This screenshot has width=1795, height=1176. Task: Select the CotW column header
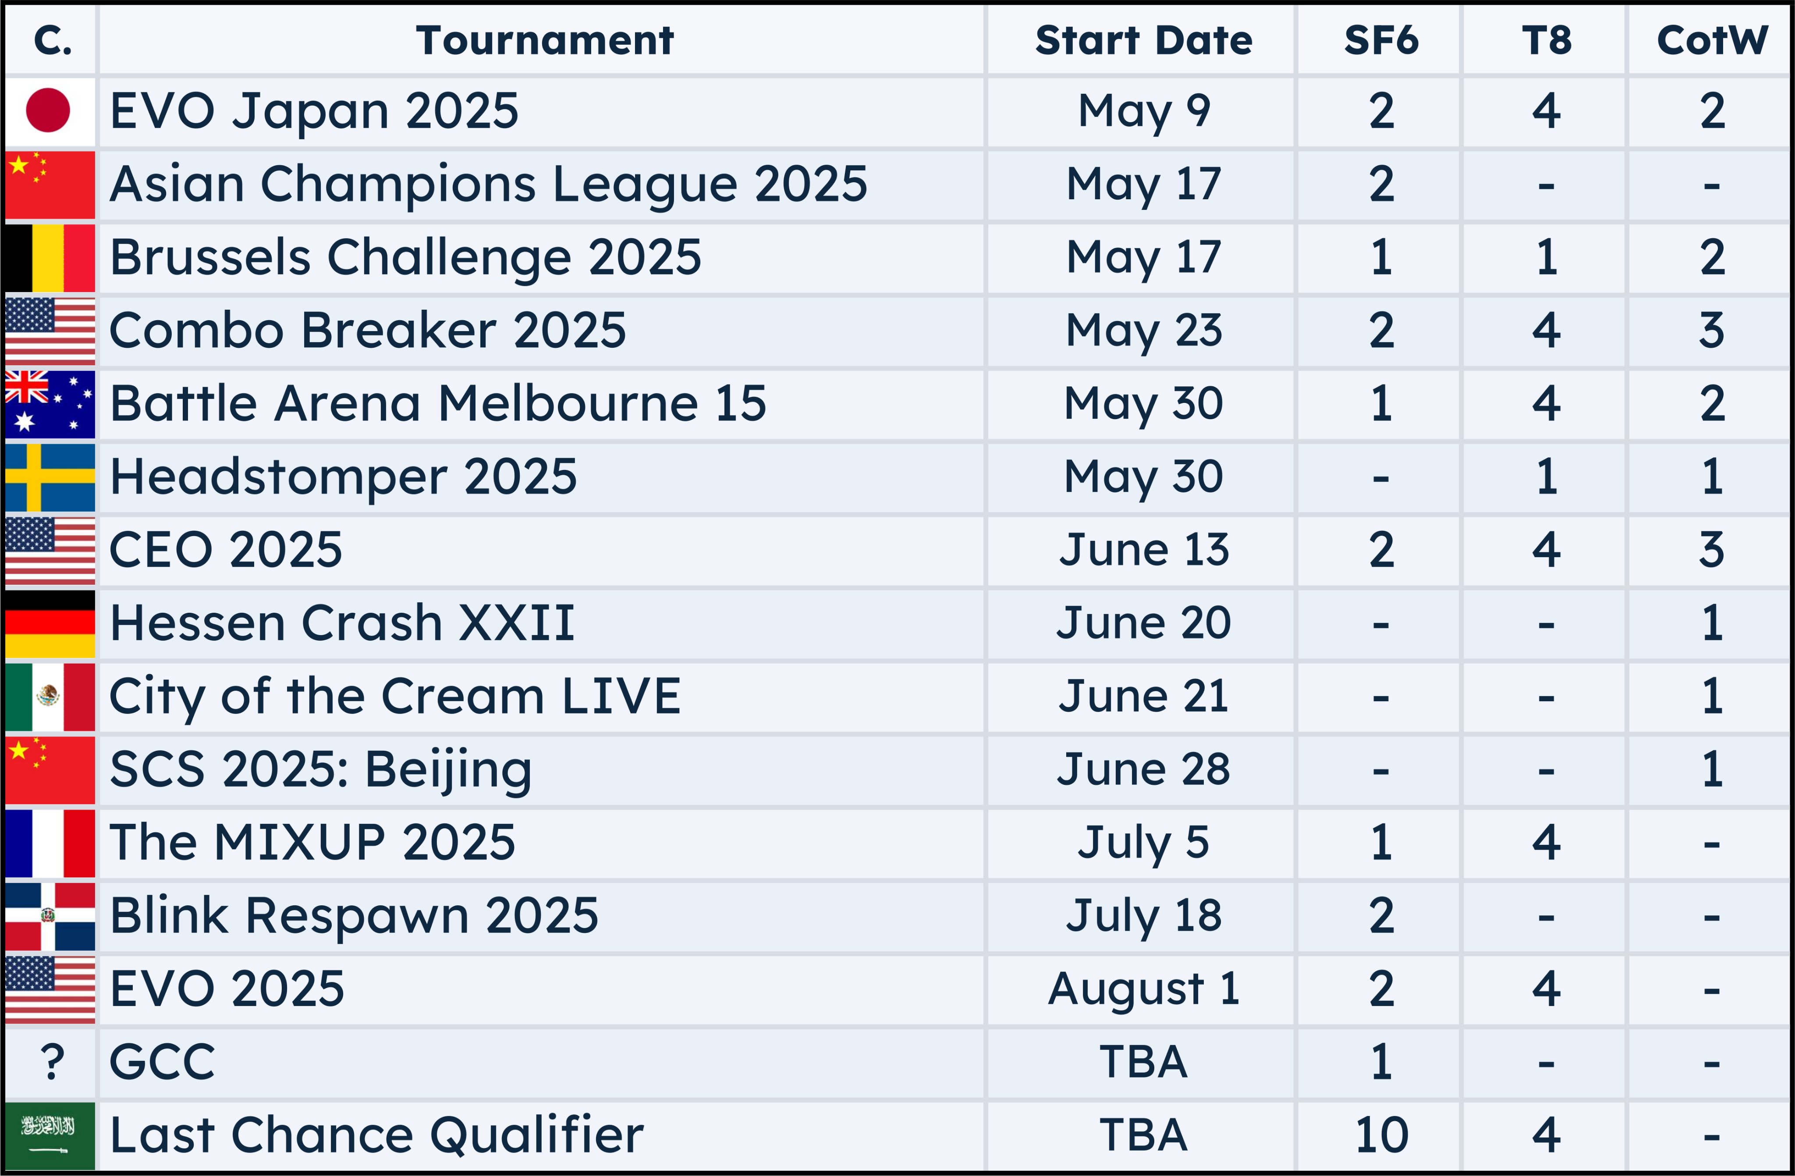click(x=1712, y=40)
